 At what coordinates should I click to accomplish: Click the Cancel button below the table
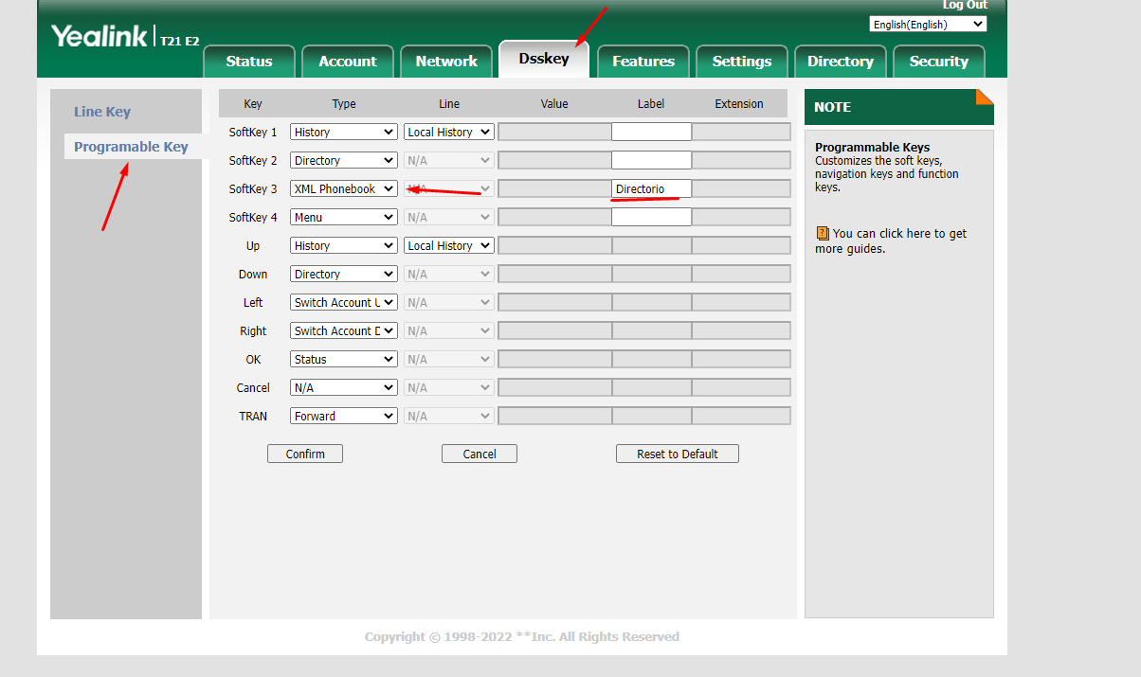[480, 454]
